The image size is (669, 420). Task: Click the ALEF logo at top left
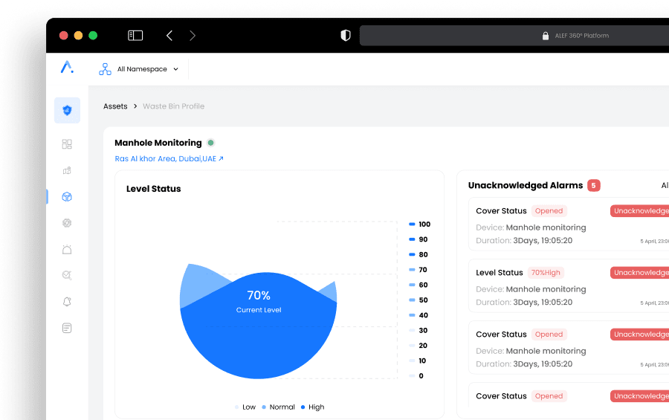point(67,68)
